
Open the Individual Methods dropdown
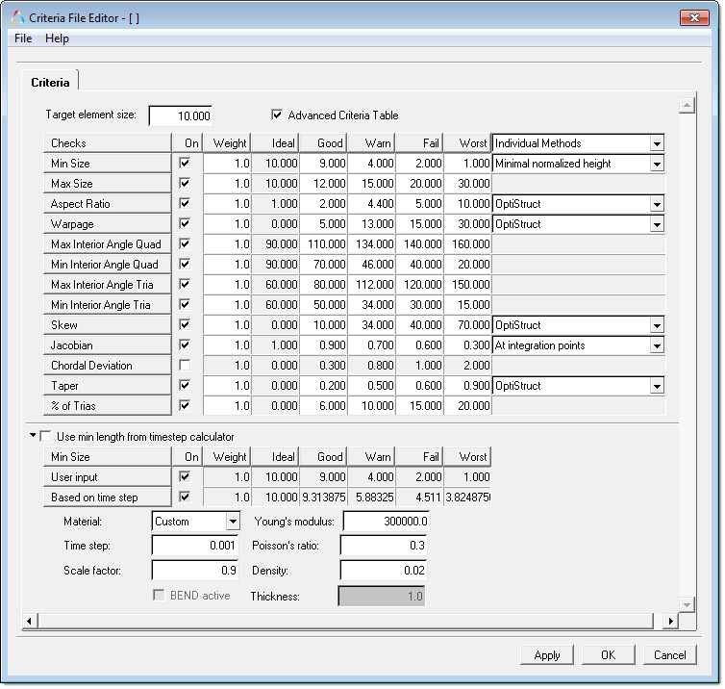point(656,143)
